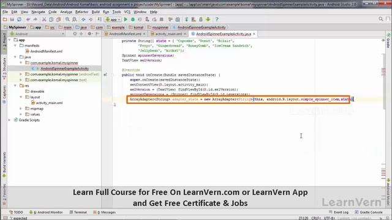Open the File menu
Image resolution: width=392 pixels, height=220 pixels.
[6, 12]
